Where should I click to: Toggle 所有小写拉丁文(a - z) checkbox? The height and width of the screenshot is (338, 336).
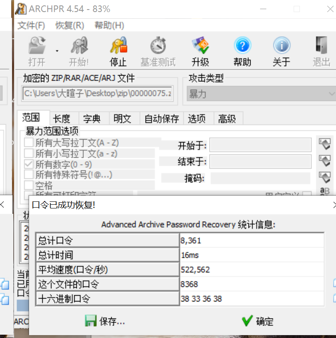click(29, 153)
